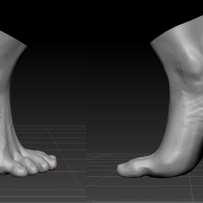Image resolution: width=203 pixels, height=203 pixels.
Task: Select the top cut edge of the right leg
Action: (177, 29)
